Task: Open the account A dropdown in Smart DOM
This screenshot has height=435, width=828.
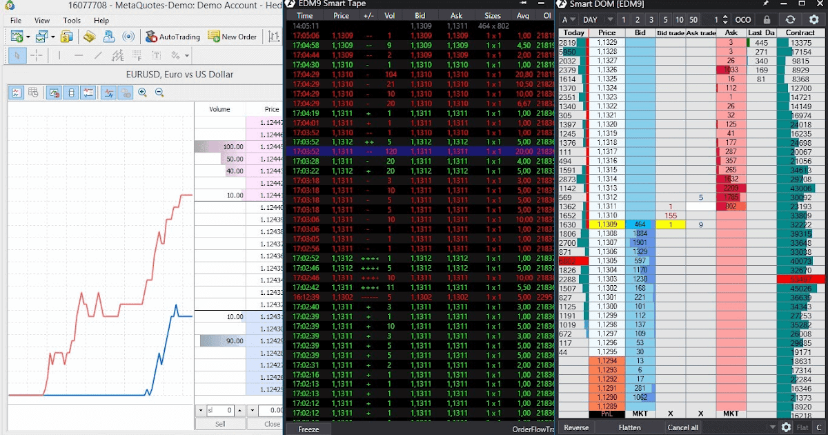Action: 569,19
